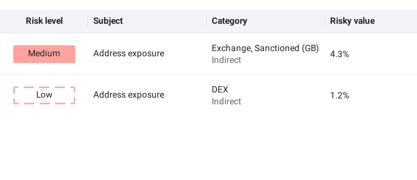Click Address exposure in the Low row
Image resolution: width=417 pixels, height=180 pixels.
pyautogui.click(x=129, y=95)
